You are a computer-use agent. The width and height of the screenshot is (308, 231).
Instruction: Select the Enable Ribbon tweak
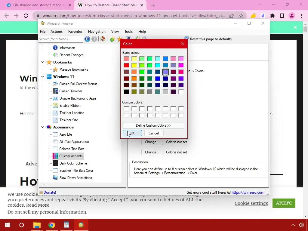pyautogui.click(x=70, y=106)
